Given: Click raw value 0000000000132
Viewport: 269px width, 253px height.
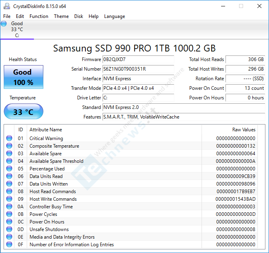Looking at the screenshot, I should (236, 146).
